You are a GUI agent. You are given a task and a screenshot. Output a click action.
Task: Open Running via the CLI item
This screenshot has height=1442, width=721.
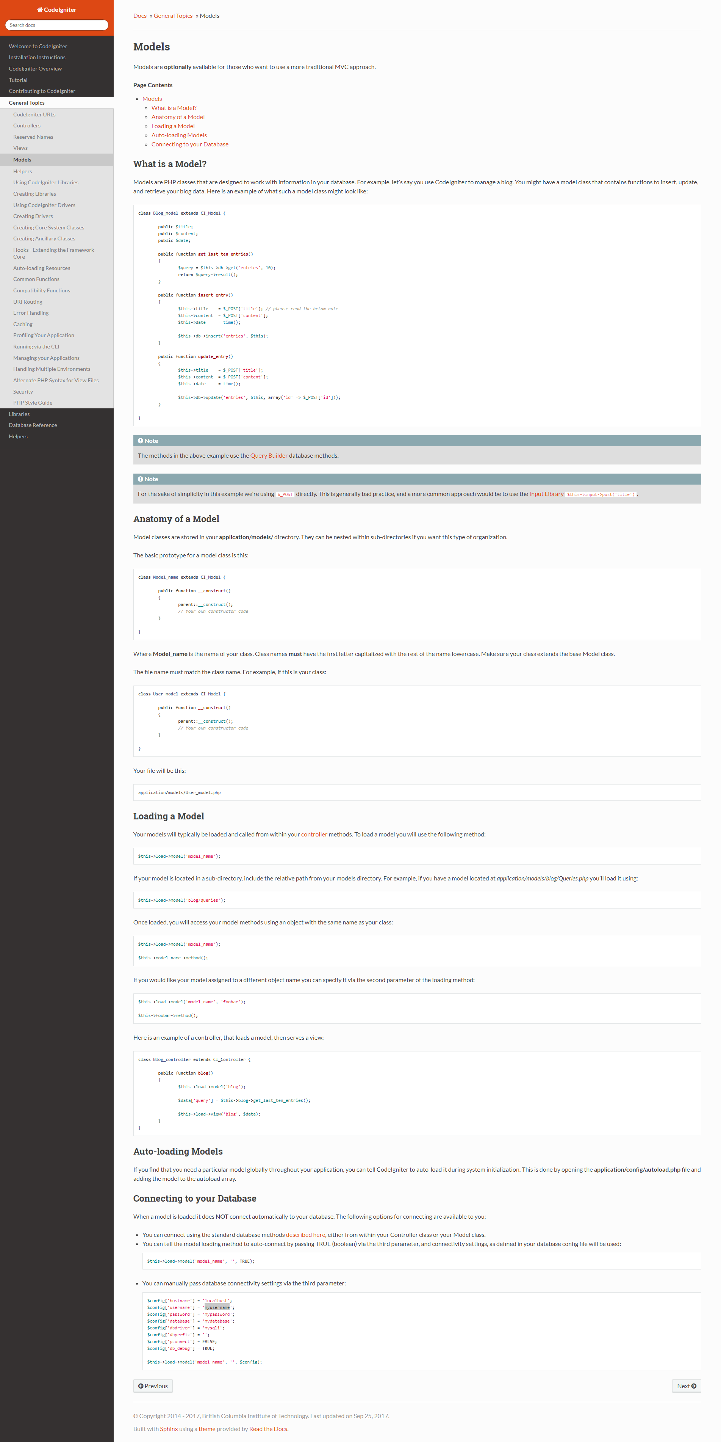click(56, 347)
